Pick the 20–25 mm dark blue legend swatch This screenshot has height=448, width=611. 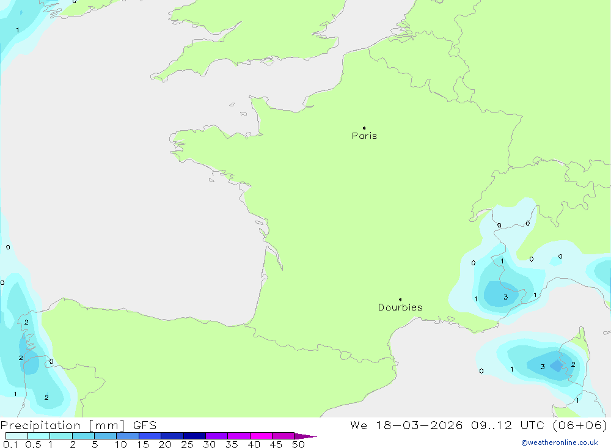click(x=172, y=436)
